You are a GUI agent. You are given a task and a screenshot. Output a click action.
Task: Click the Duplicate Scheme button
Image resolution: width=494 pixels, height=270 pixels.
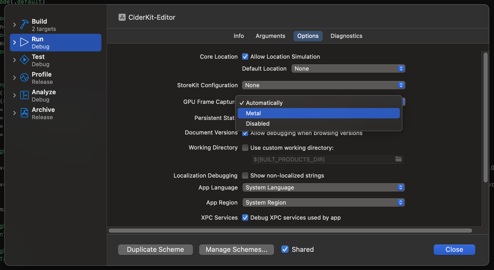pyautogui.click(x=155, y=249)
